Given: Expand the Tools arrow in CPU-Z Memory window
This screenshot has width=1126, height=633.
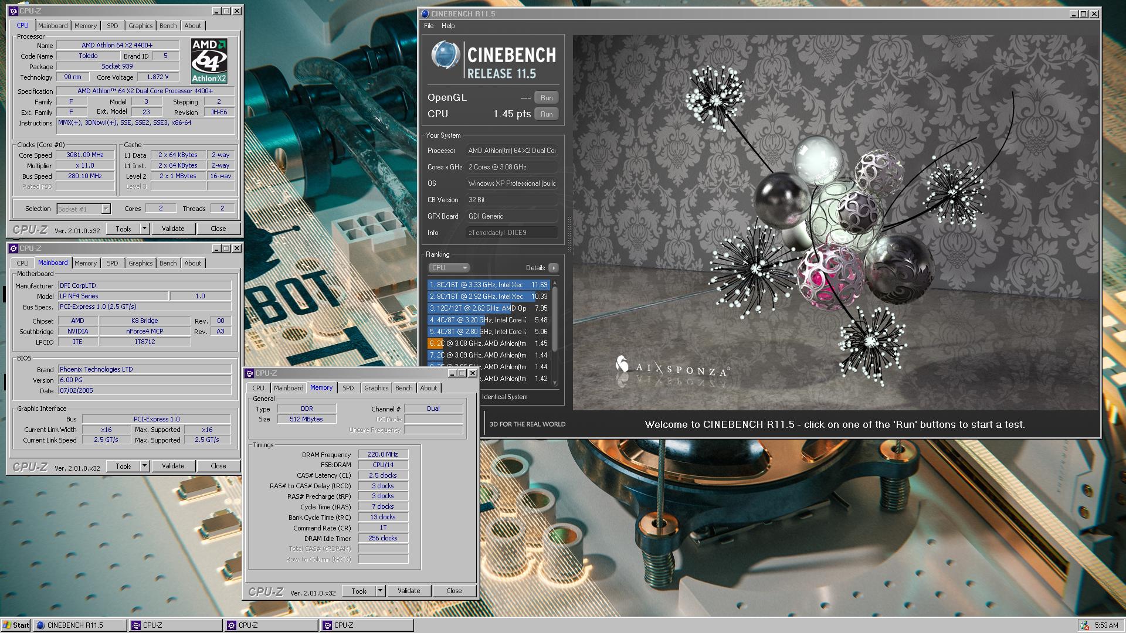Looking at the screenshot, I should coord(380,591).
